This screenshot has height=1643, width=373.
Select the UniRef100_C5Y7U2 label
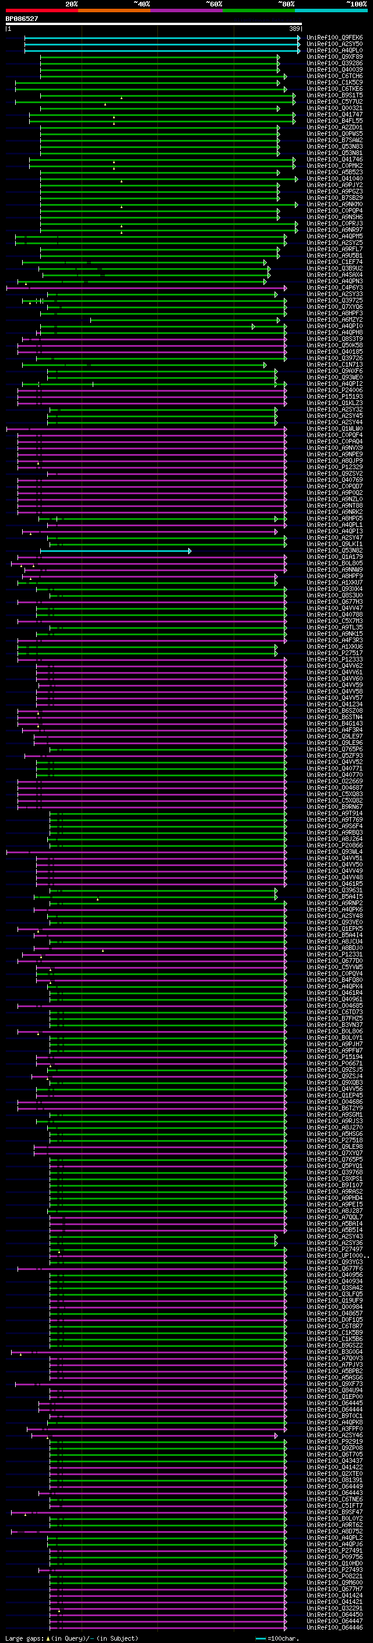[334, 101]
